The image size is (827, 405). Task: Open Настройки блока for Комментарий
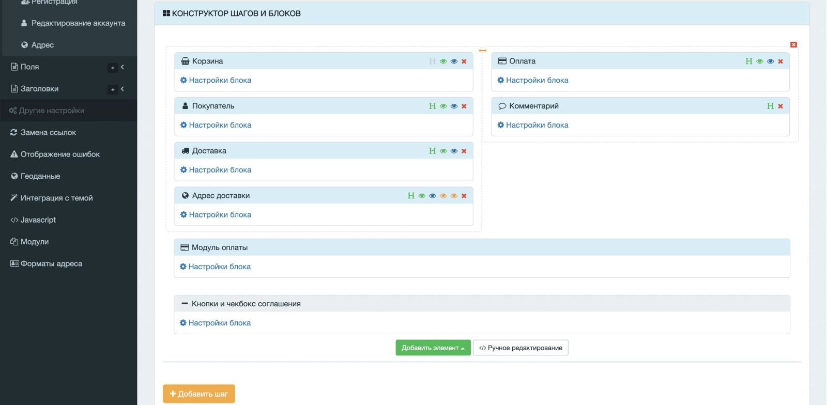(532, 125)
